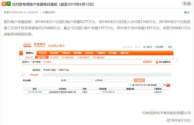Click the 退出 logout link
The height and width of the screenshot is (125, 194).
pyautogui.click(x=170, y=47)
